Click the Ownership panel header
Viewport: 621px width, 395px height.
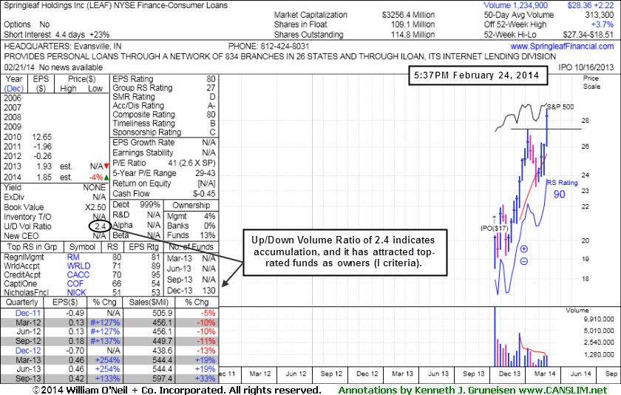(191, 205)
